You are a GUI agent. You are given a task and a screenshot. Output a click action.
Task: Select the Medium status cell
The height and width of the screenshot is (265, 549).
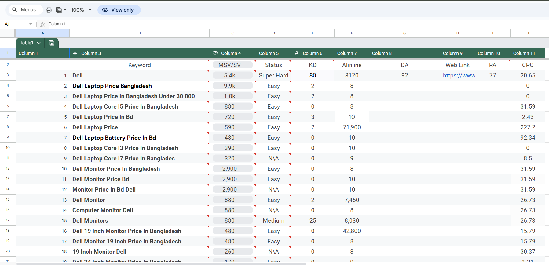click(x=273, y=220)
